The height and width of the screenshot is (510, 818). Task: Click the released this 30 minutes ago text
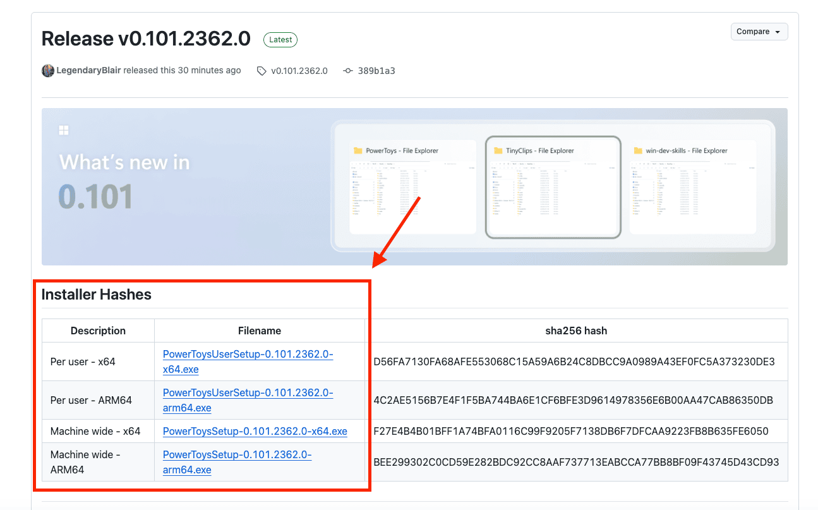pos(182,71)
